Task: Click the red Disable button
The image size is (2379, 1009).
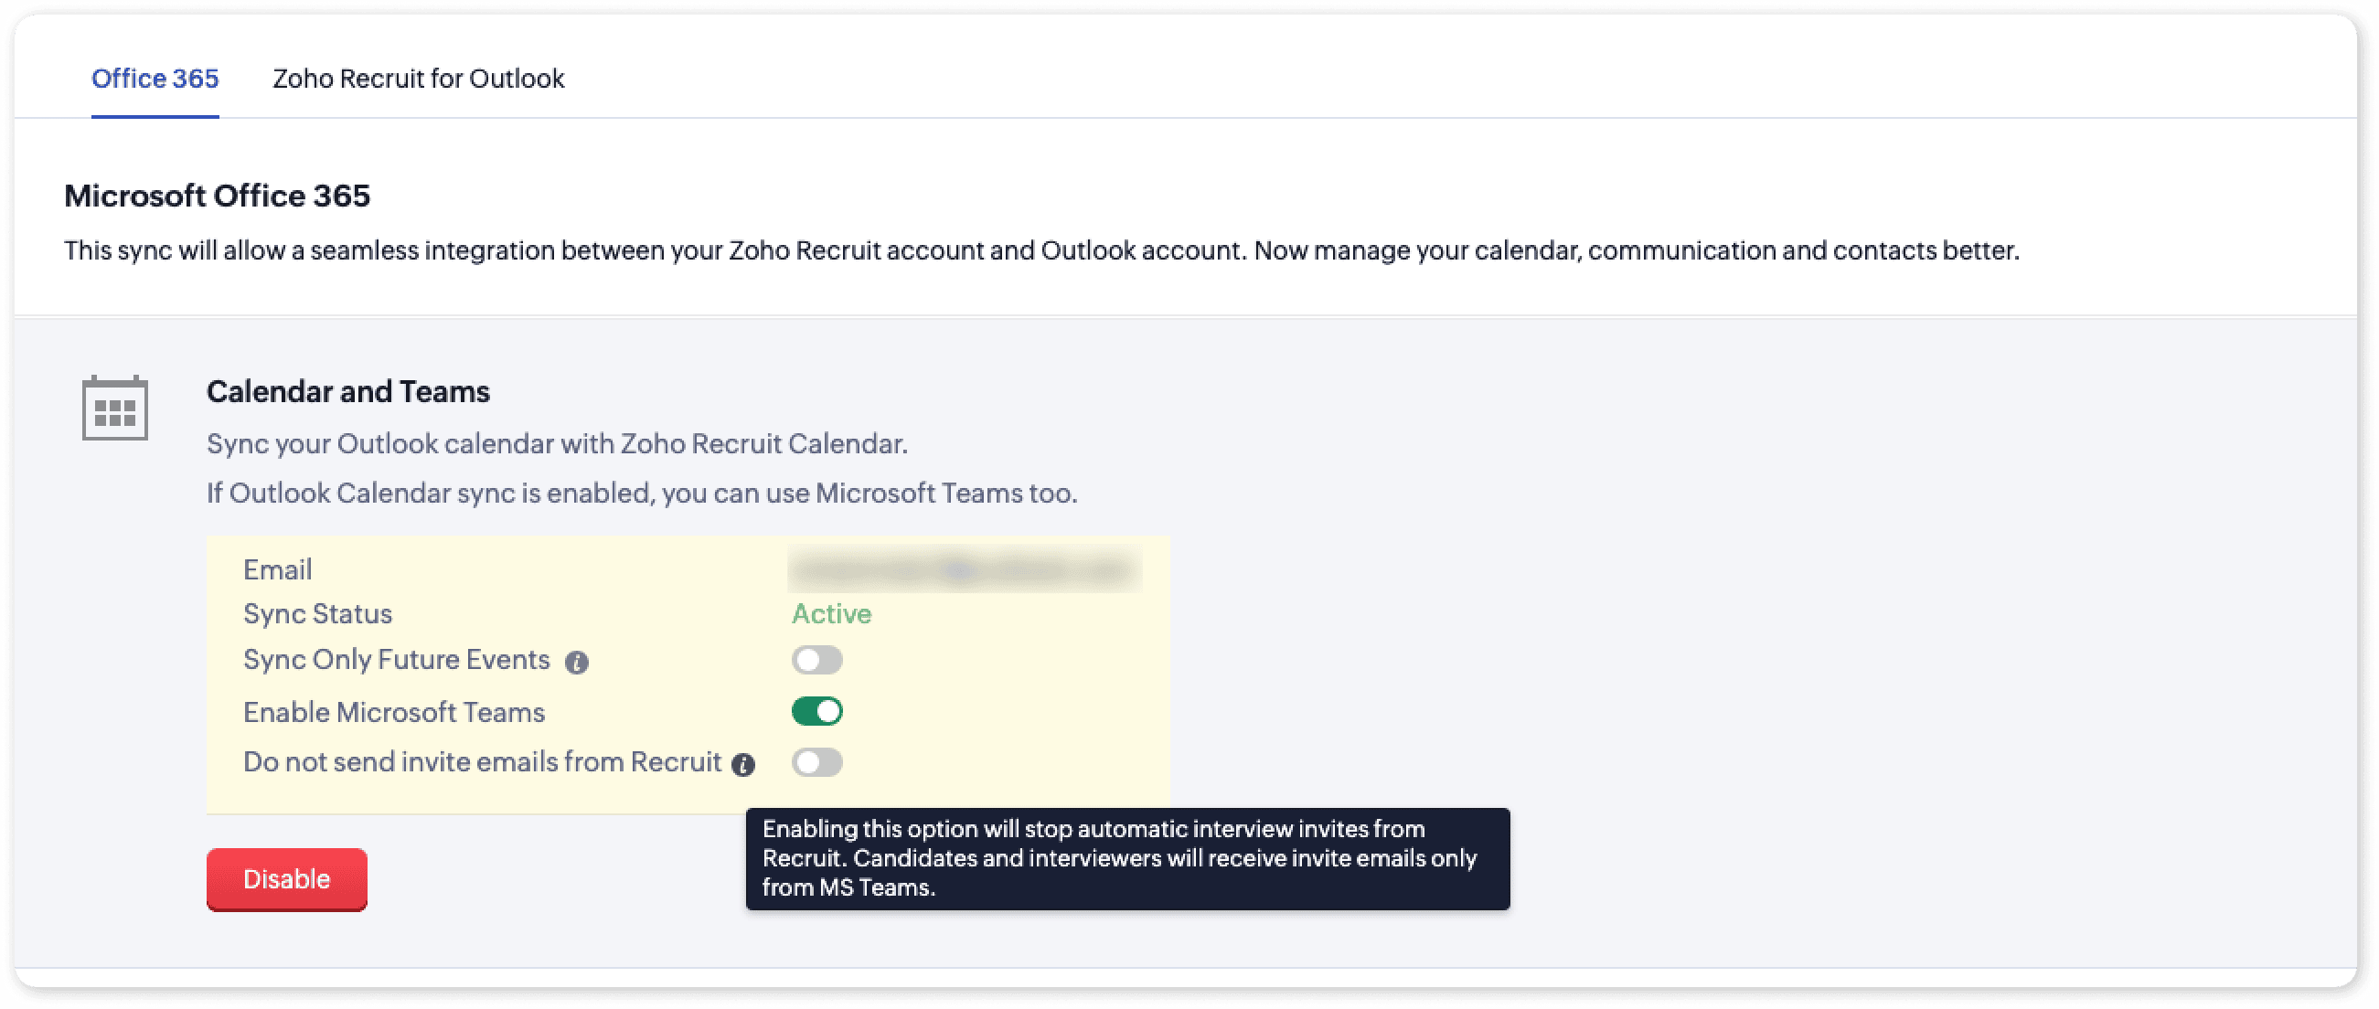Action: (287, 879)
